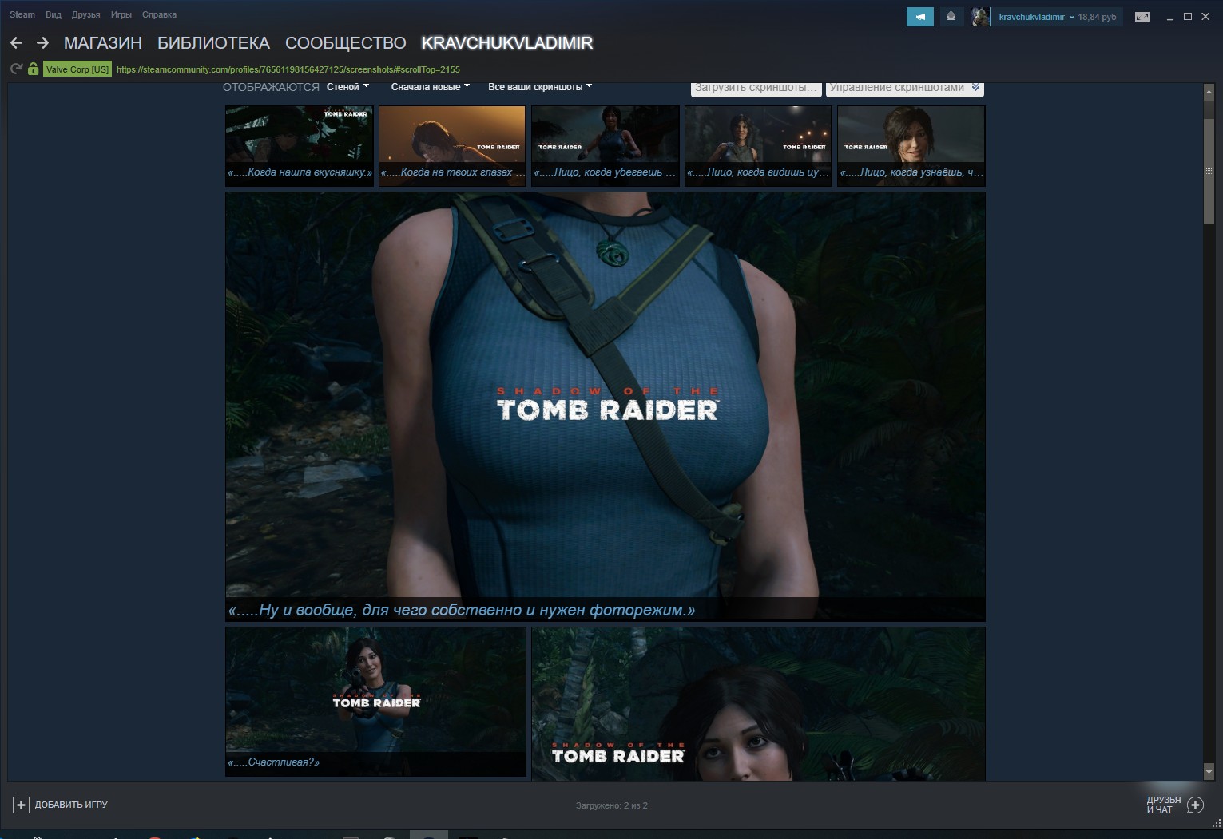
Task: Click the back navigation arrow
Action: pos(16,42)
